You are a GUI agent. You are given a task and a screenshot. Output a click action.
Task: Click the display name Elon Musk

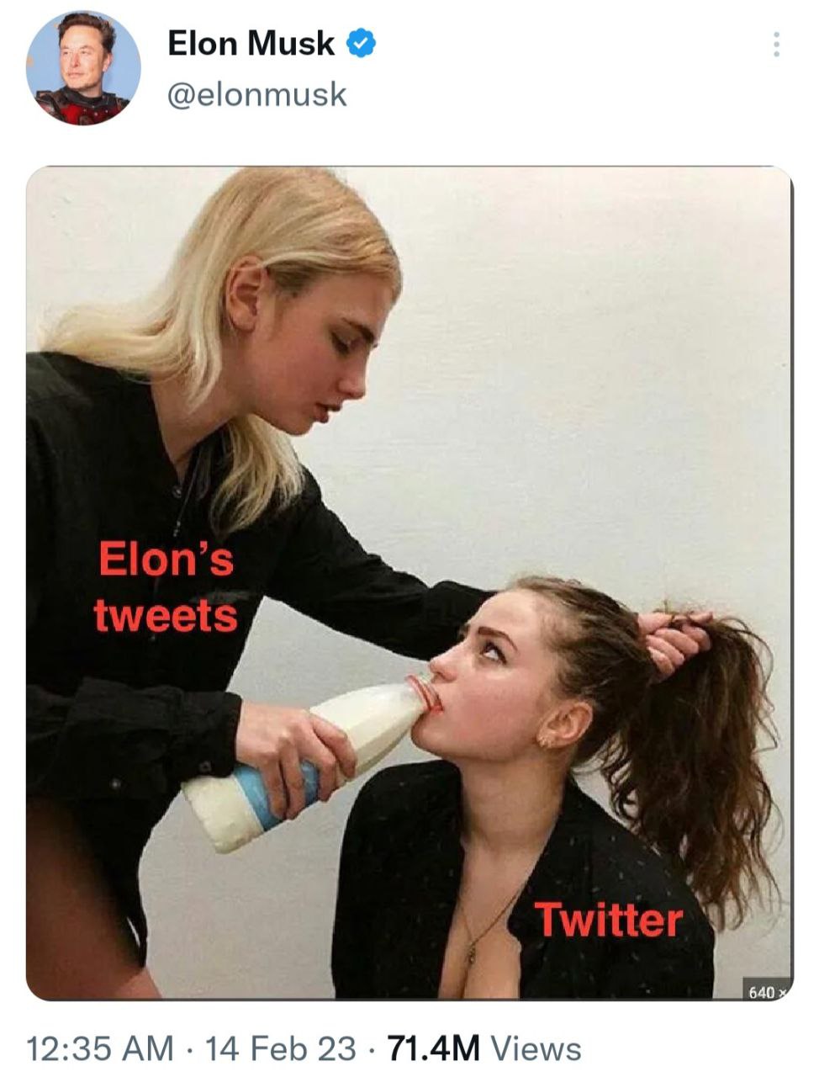click(x=251, y=43)
